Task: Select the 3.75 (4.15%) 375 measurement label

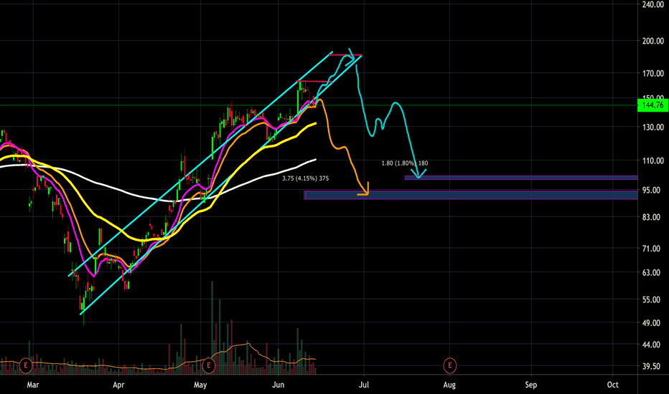Action: coord(306,178)
